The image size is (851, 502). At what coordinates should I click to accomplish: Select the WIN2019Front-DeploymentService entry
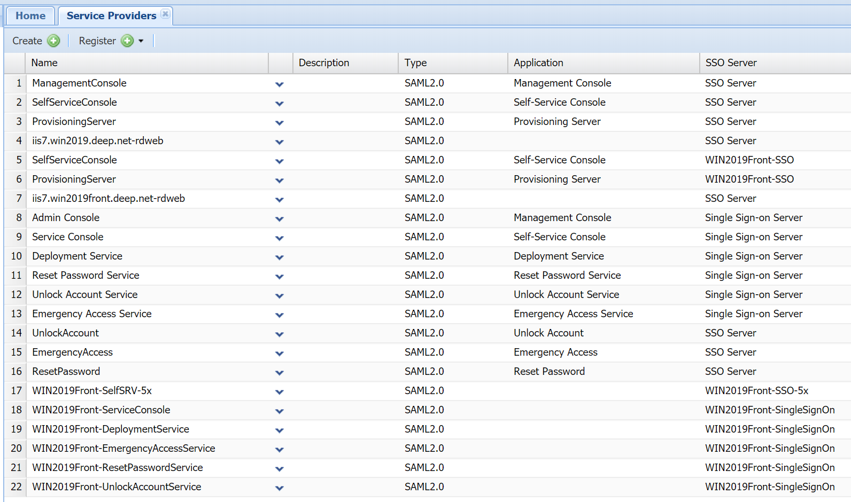pyautogui.click(x=111, y=429)
